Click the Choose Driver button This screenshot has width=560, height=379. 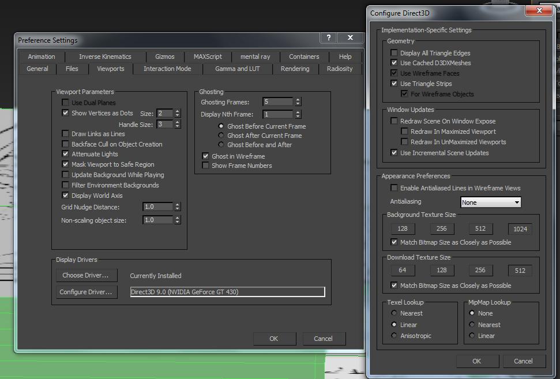pyautogui.click(x=87, y=275)
